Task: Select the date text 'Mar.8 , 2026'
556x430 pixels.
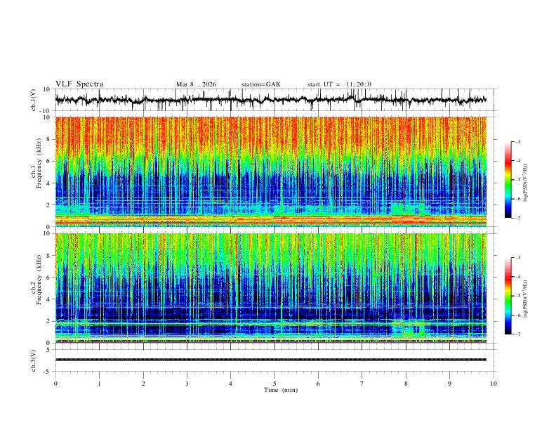Action: point(196,84)
